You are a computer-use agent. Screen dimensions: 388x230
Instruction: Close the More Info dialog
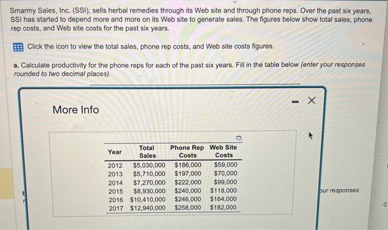pyautogui.click(x=311, y=101)
